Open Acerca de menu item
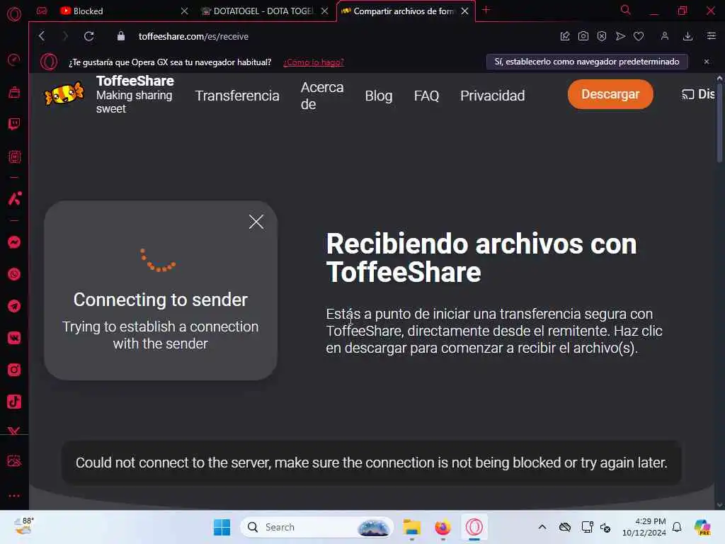725x544 pixels. 322,96
